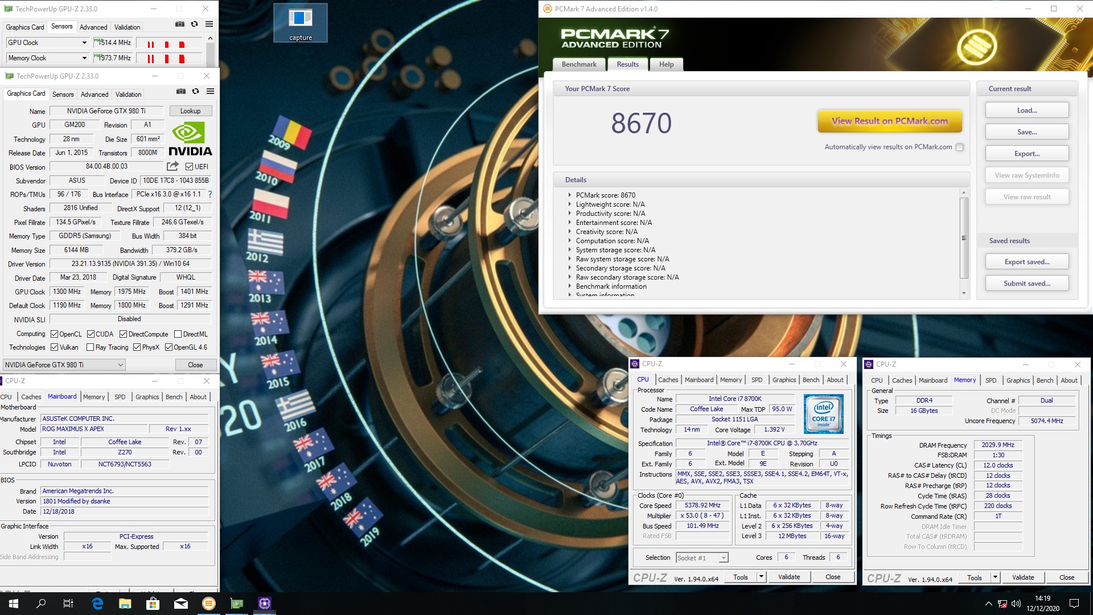Click the NVIDIA logo in GPU-Z
The image size is (1093, 615).
pyautogui.click(x=190, y=139)
